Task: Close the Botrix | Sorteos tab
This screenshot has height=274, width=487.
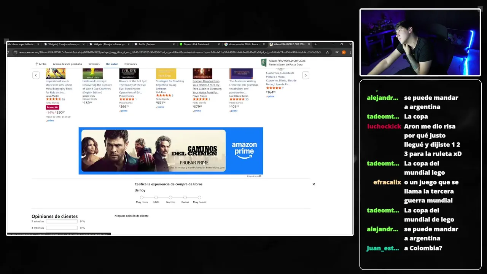Action: point(173,44)
